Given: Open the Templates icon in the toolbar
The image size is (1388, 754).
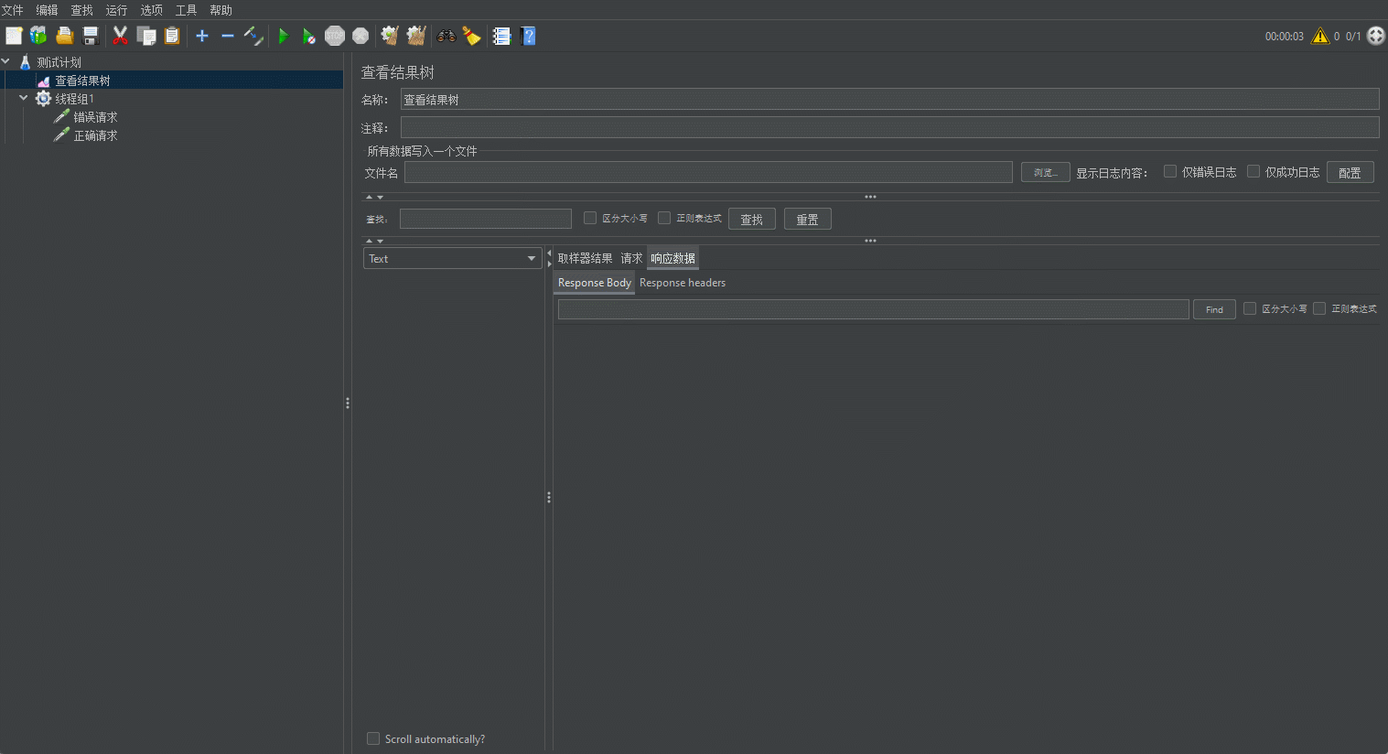Looking at the screenshot, I should (38, 36).
